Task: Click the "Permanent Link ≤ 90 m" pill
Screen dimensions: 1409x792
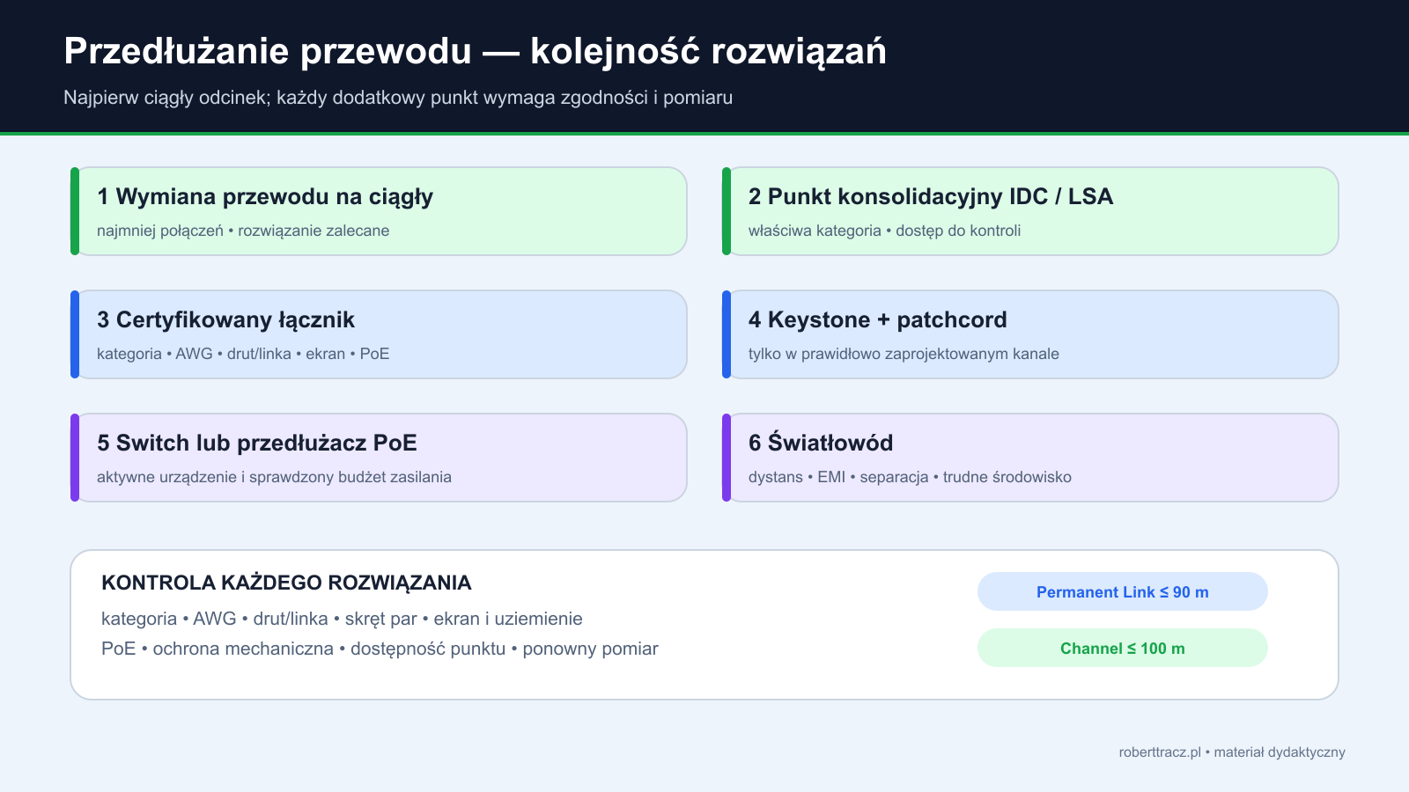Action: (x=1123, y=592)
